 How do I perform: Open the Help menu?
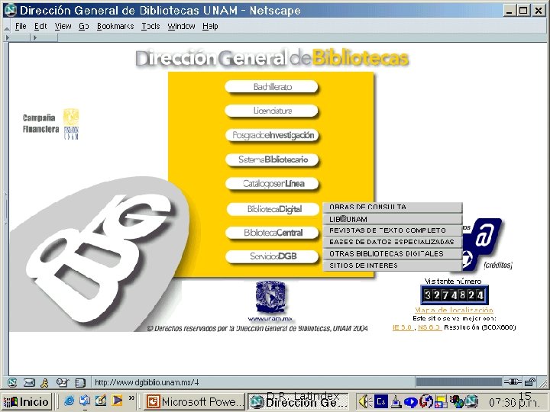[210, 26]
